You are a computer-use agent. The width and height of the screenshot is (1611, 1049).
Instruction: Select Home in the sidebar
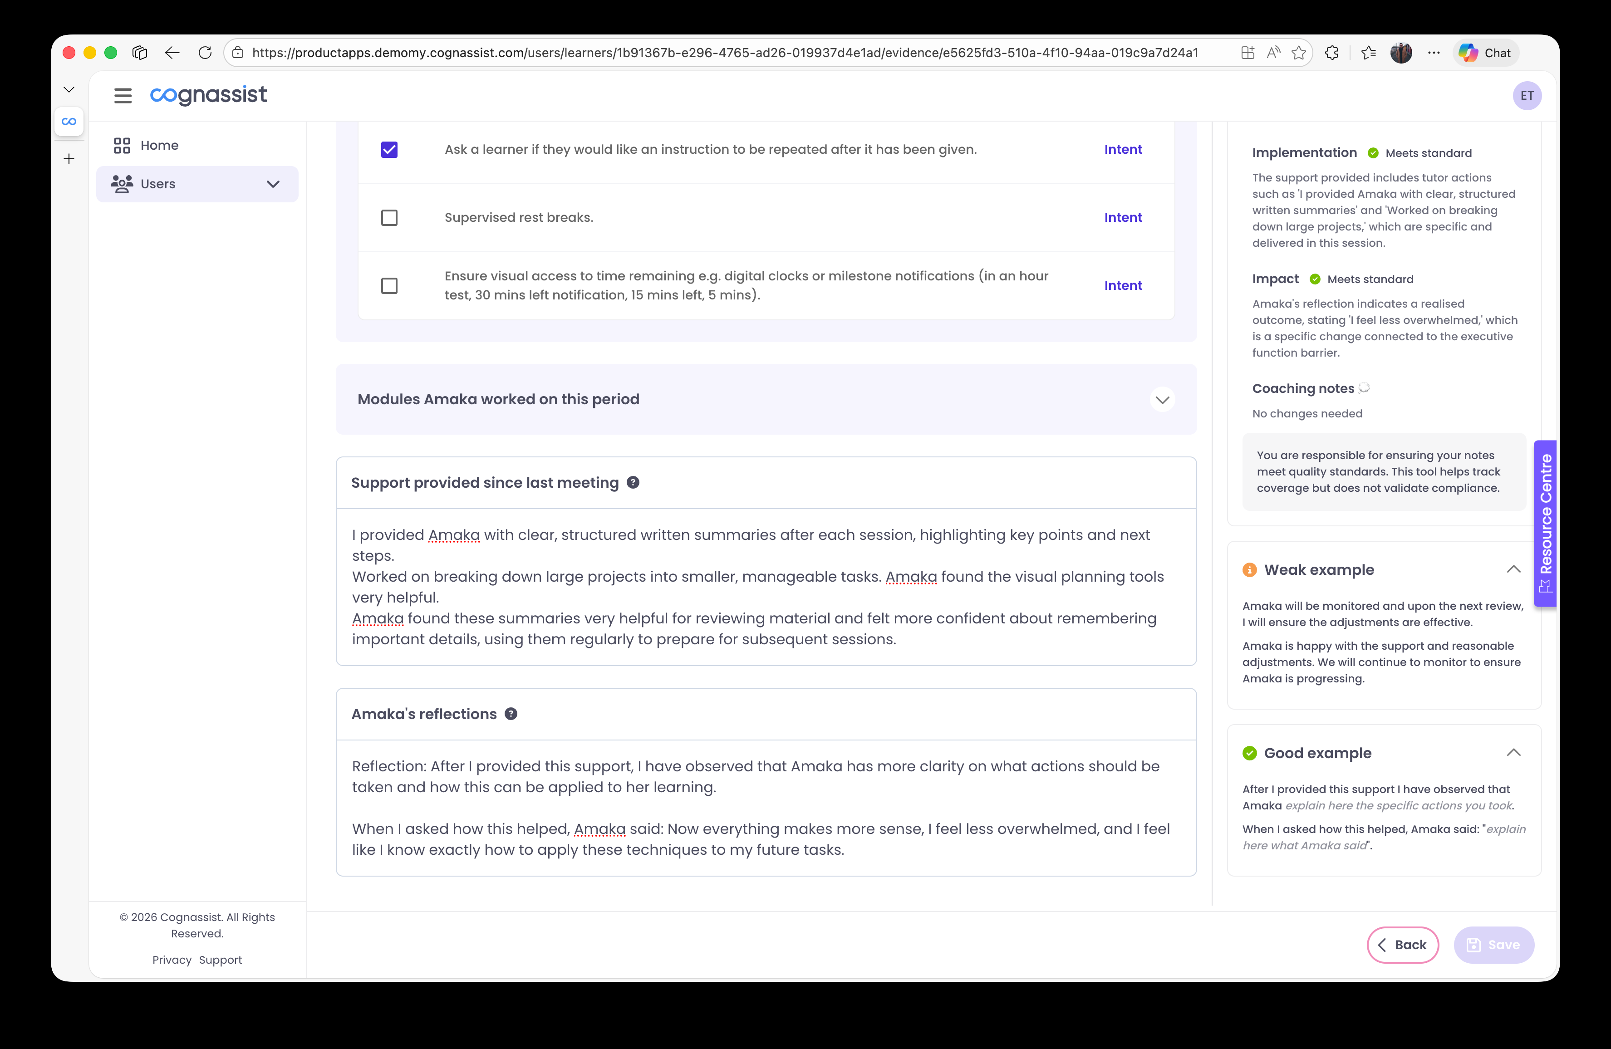click(159, 145)
